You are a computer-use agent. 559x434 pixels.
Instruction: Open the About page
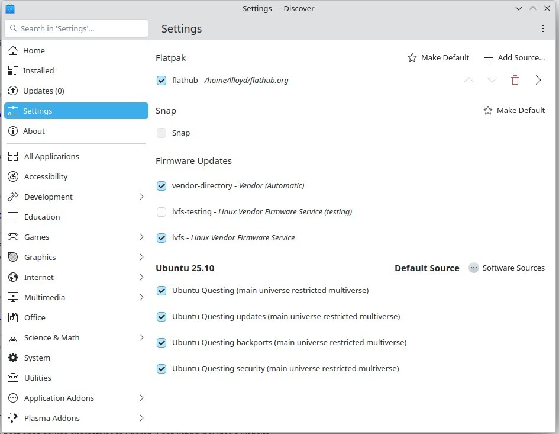coord(76,131)
